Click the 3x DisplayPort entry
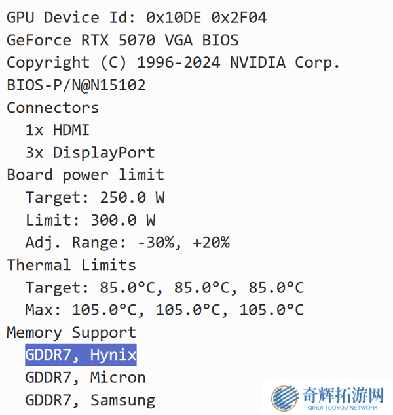393x415 pixels. click(90, 153)
